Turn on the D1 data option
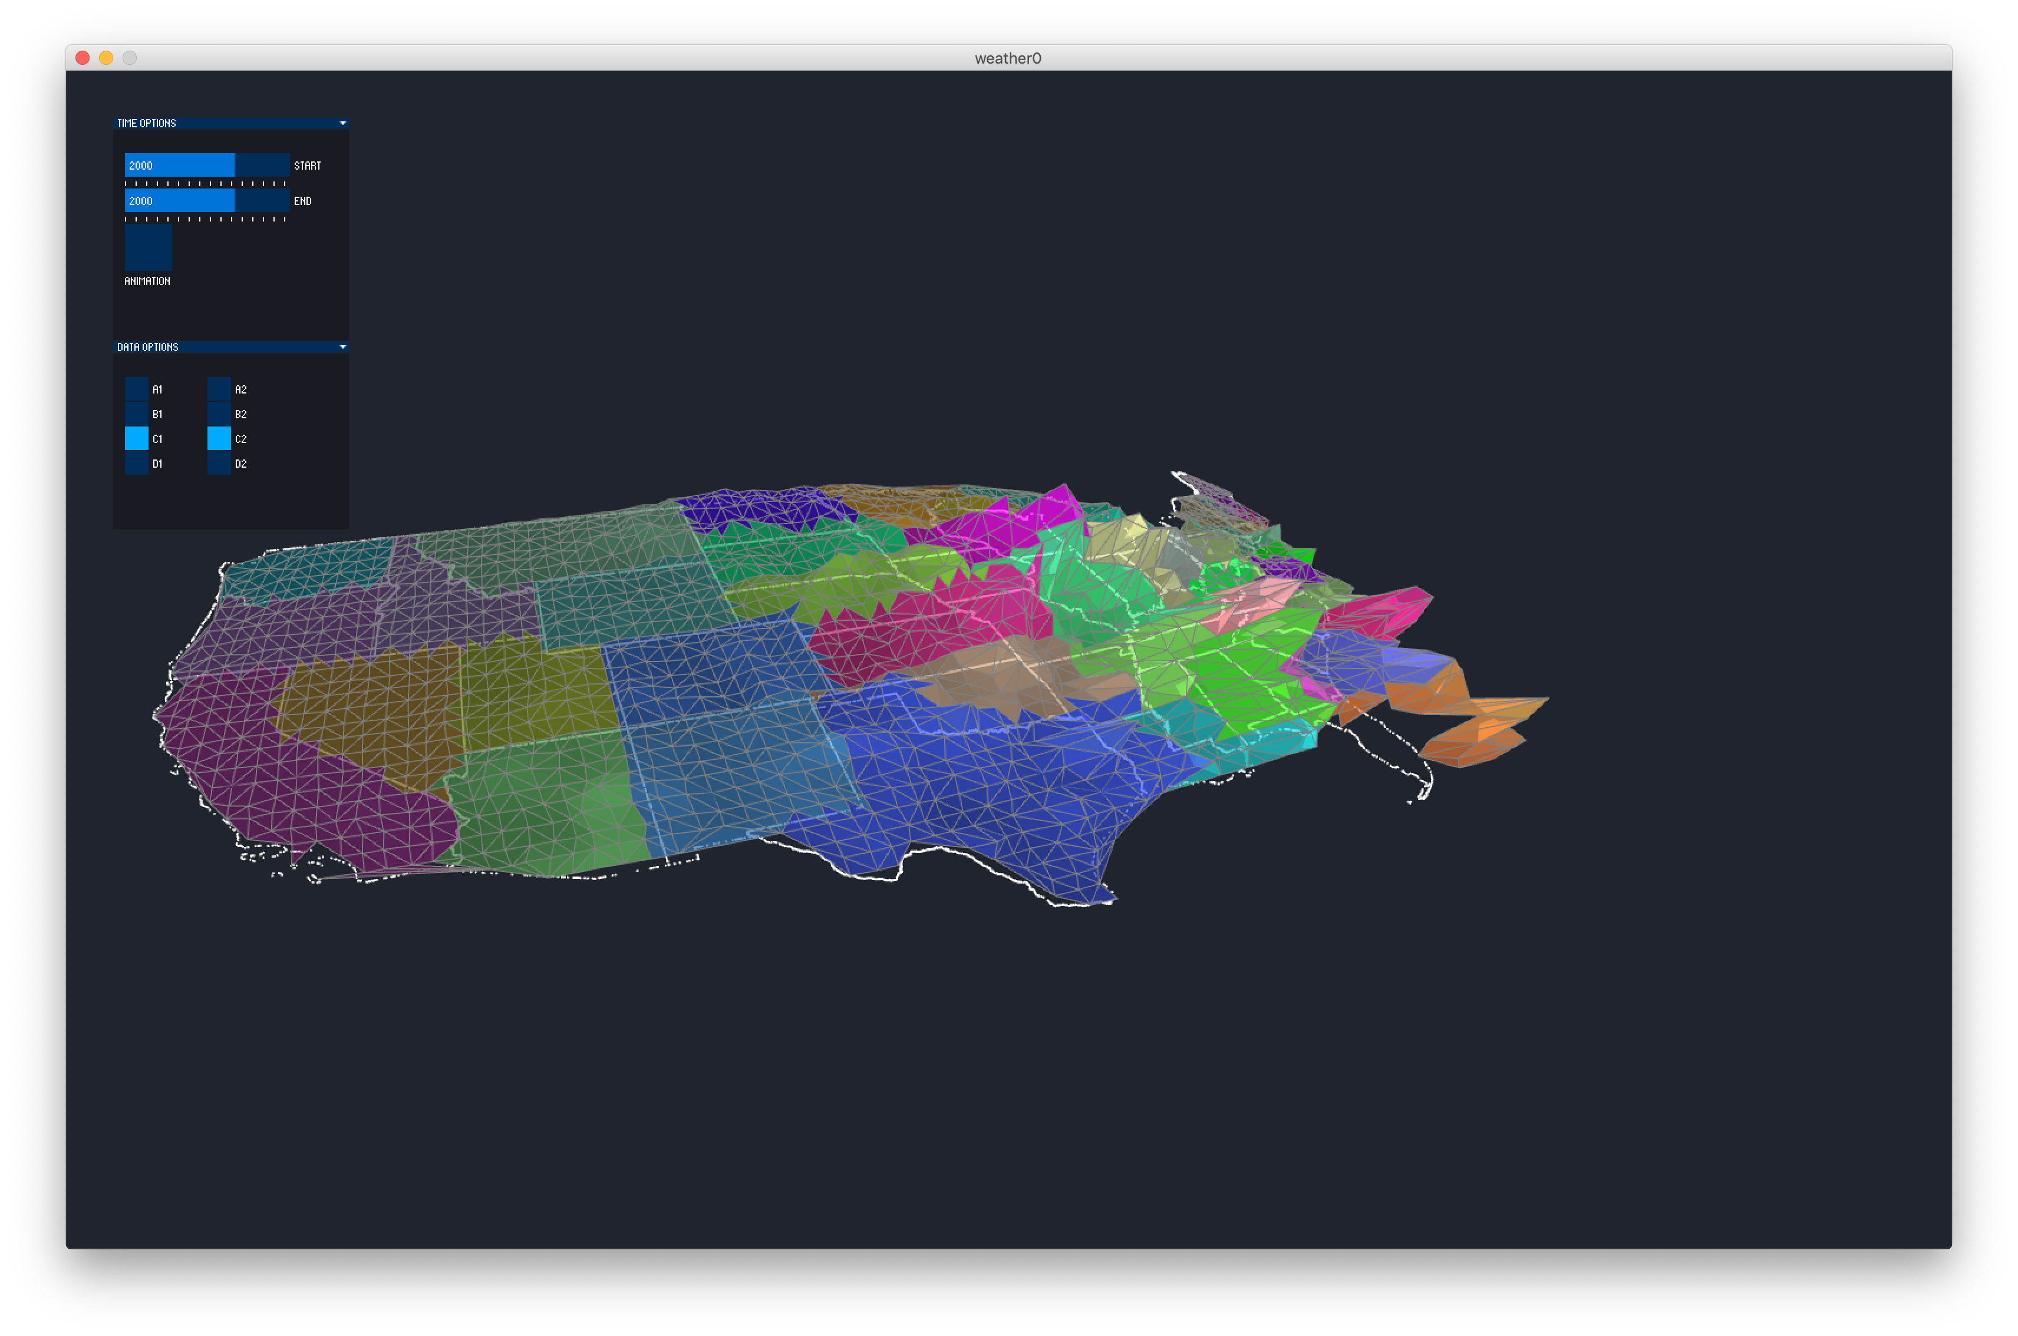The height and width of the screenshot is (1336, 2018). (136, 464)
